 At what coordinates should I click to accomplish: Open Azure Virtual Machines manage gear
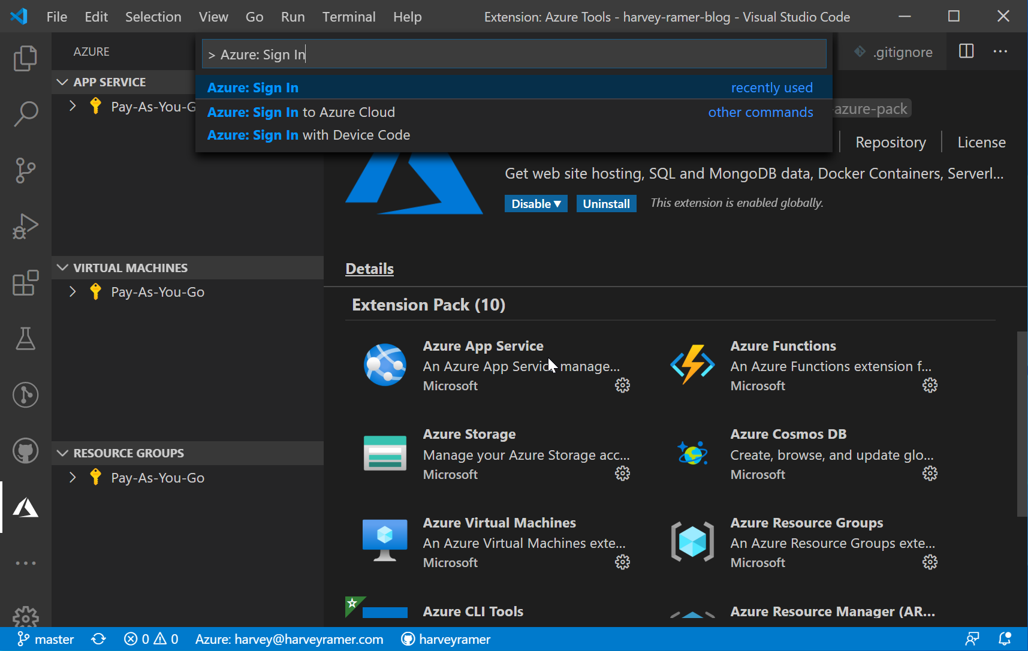(623, 562)
